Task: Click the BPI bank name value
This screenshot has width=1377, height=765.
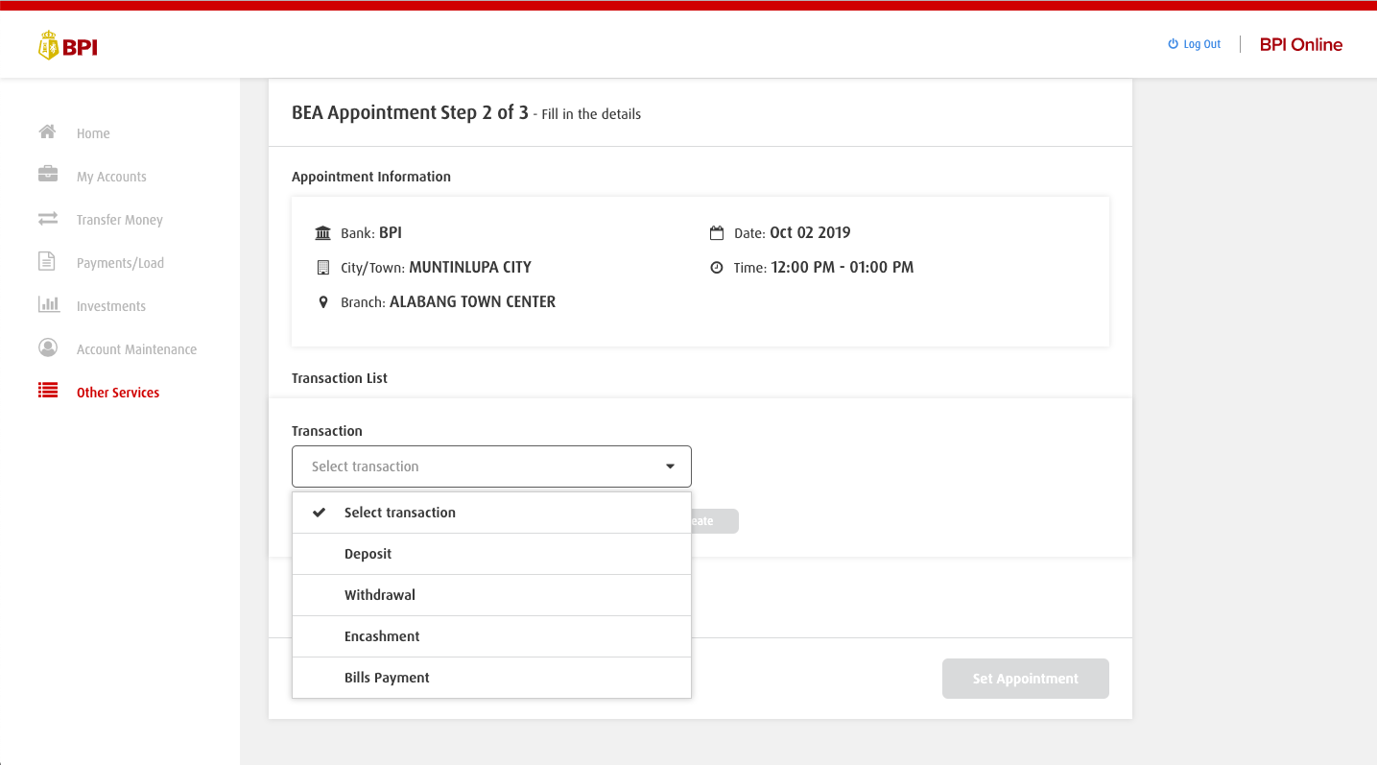Action: [391, 232]
